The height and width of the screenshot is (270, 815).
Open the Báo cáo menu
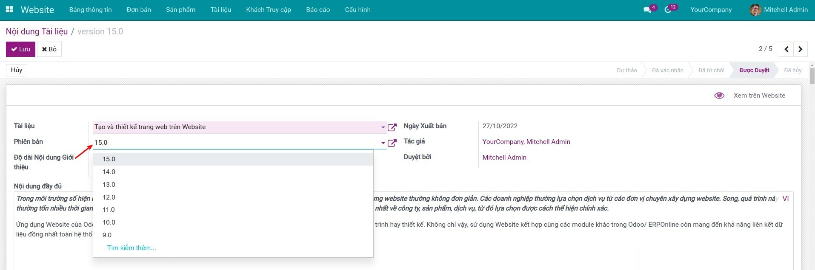point(318,10)
